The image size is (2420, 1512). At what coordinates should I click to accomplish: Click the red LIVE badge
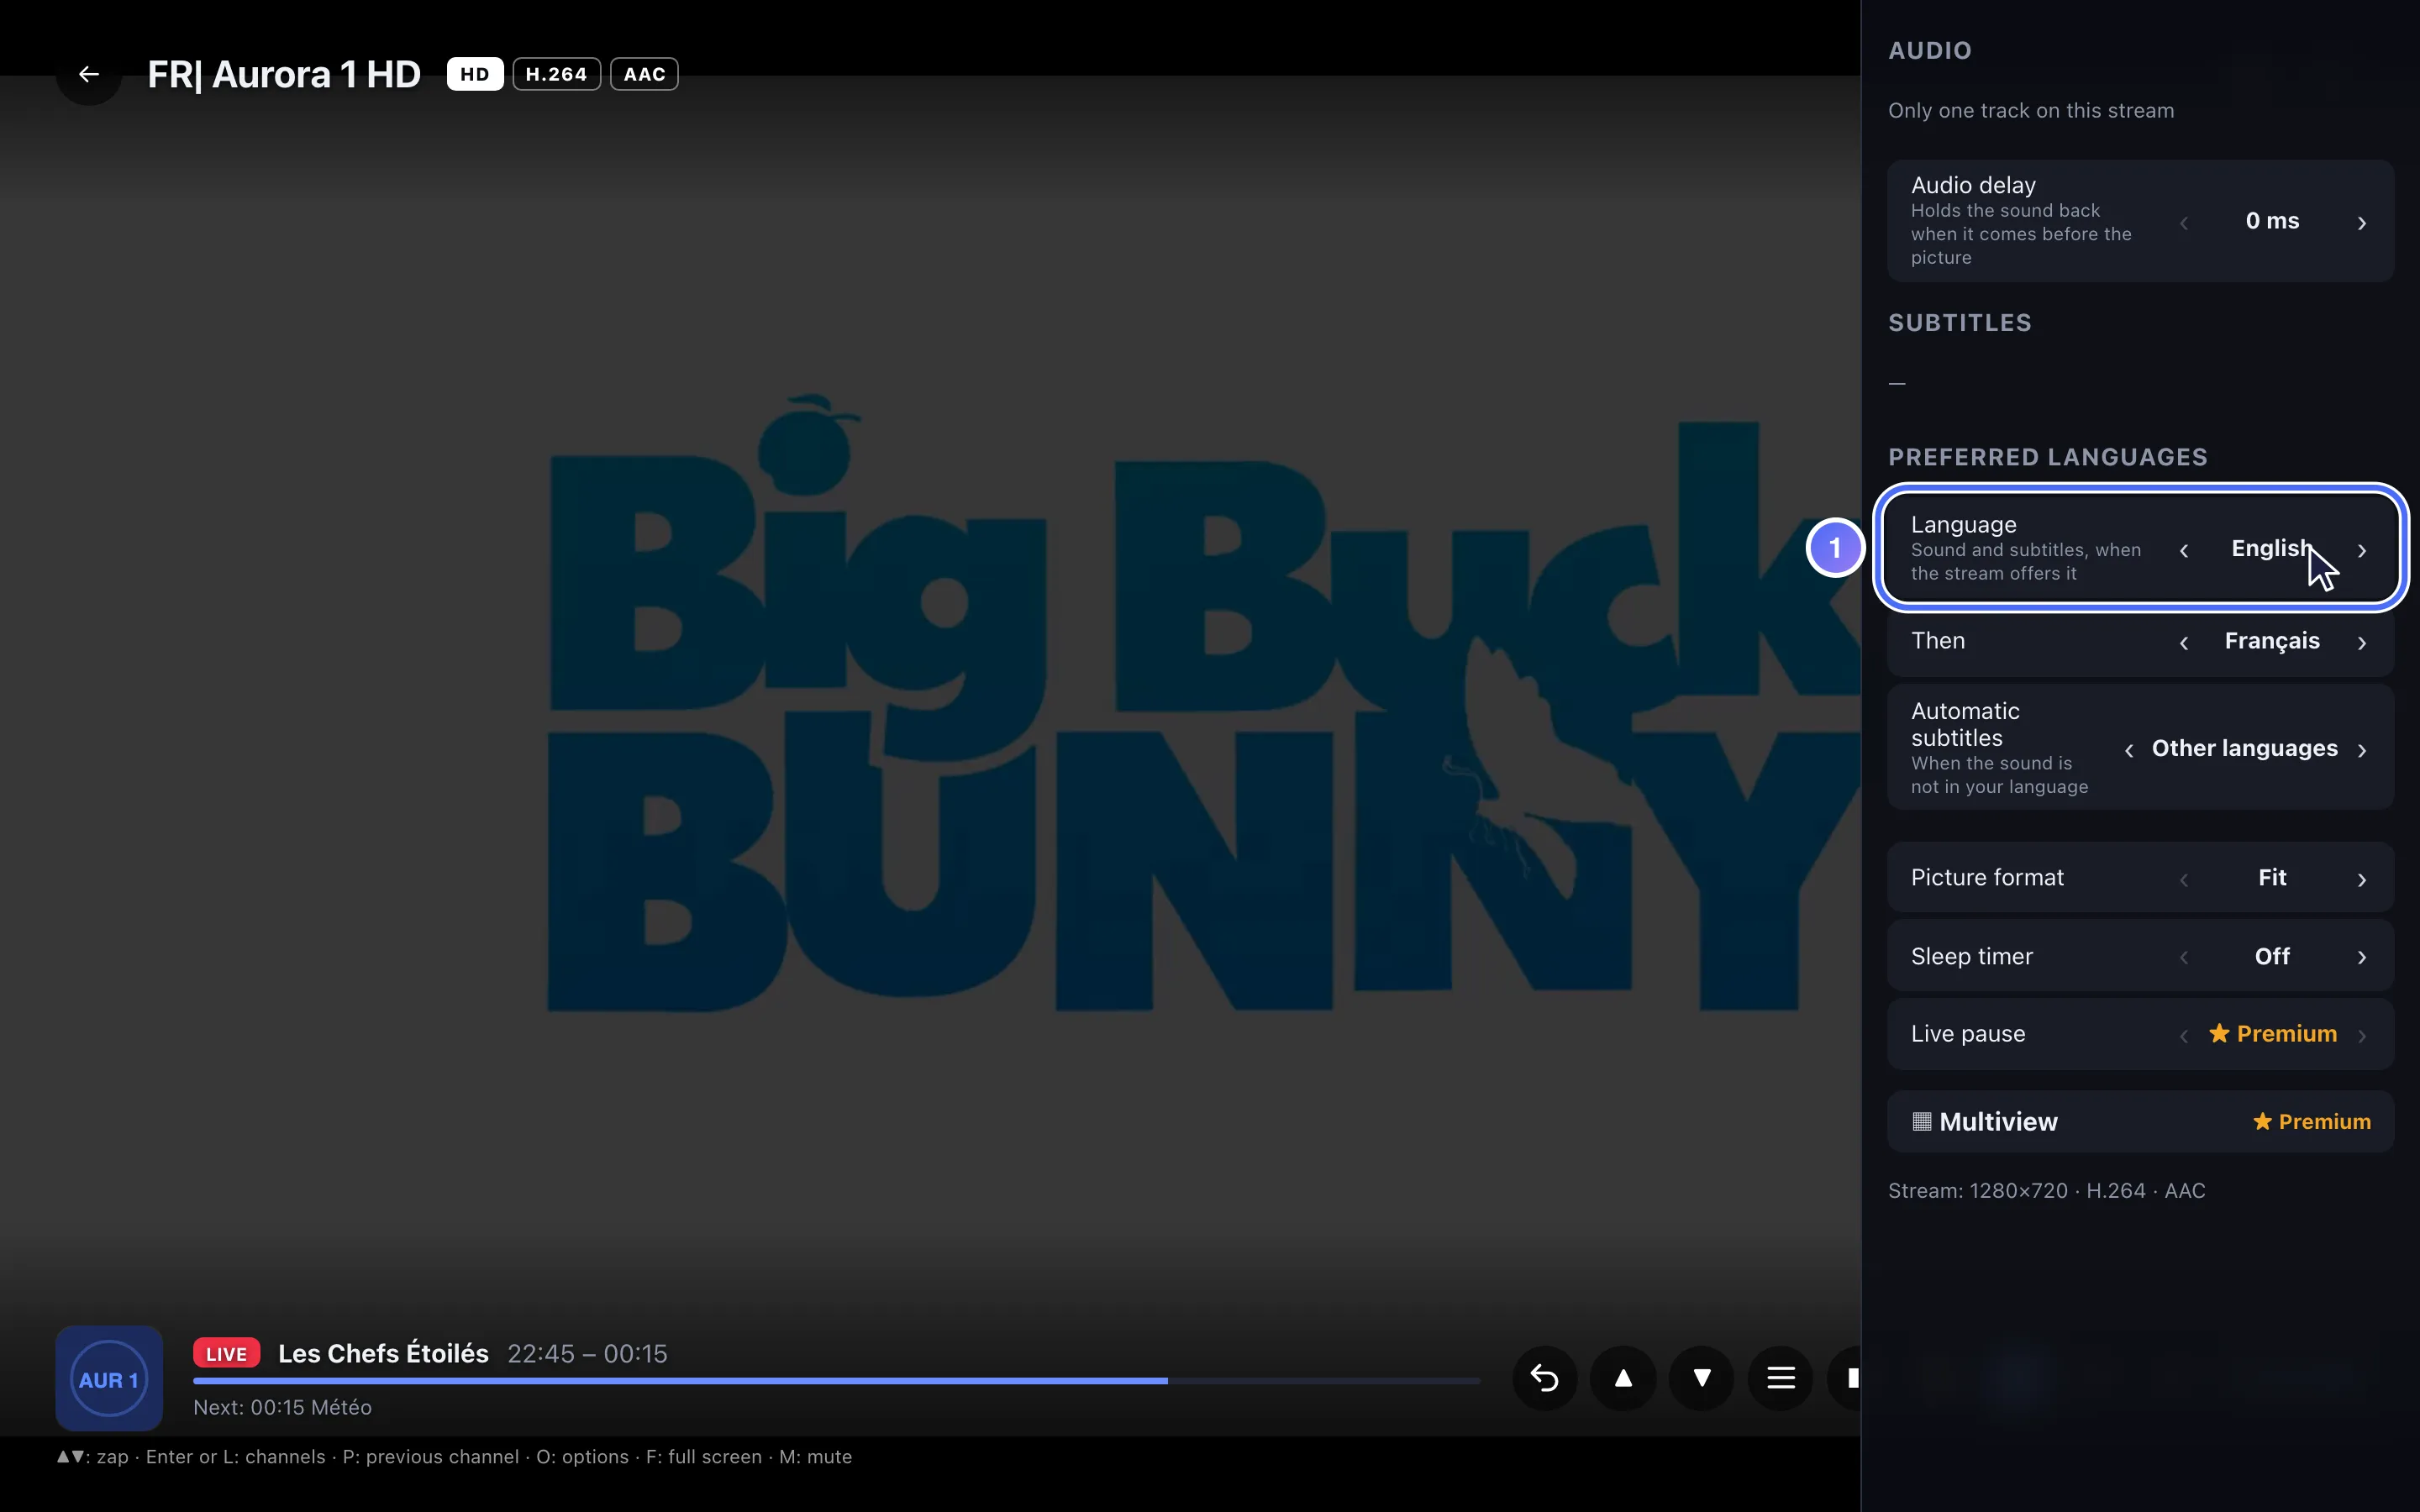[226, 1353]
